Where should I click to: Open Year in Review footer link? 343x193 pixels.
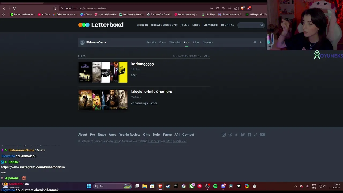tap(130, 135)
